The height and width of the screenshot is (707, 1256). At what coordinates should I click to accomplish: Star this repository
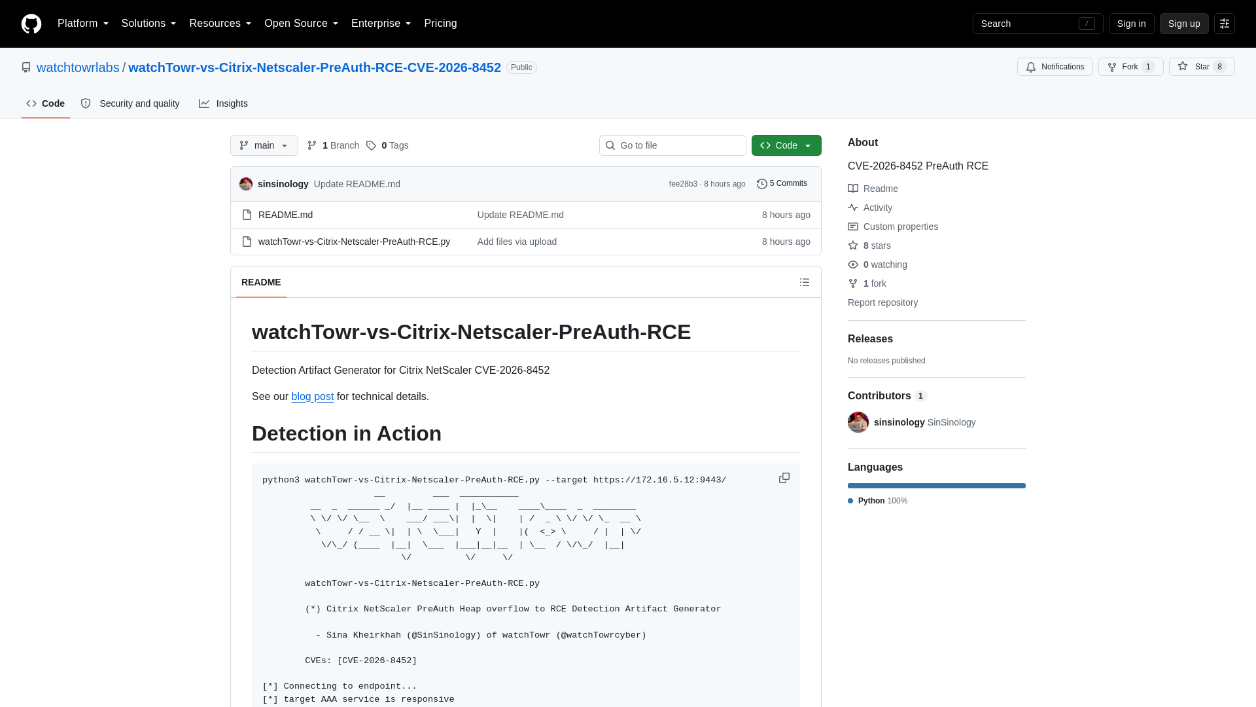pos(1202,67)
